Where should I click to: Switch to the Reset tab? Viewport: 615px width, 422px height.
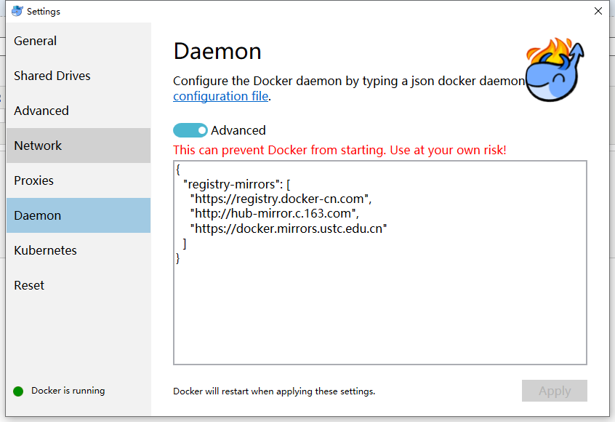[29, 285]
